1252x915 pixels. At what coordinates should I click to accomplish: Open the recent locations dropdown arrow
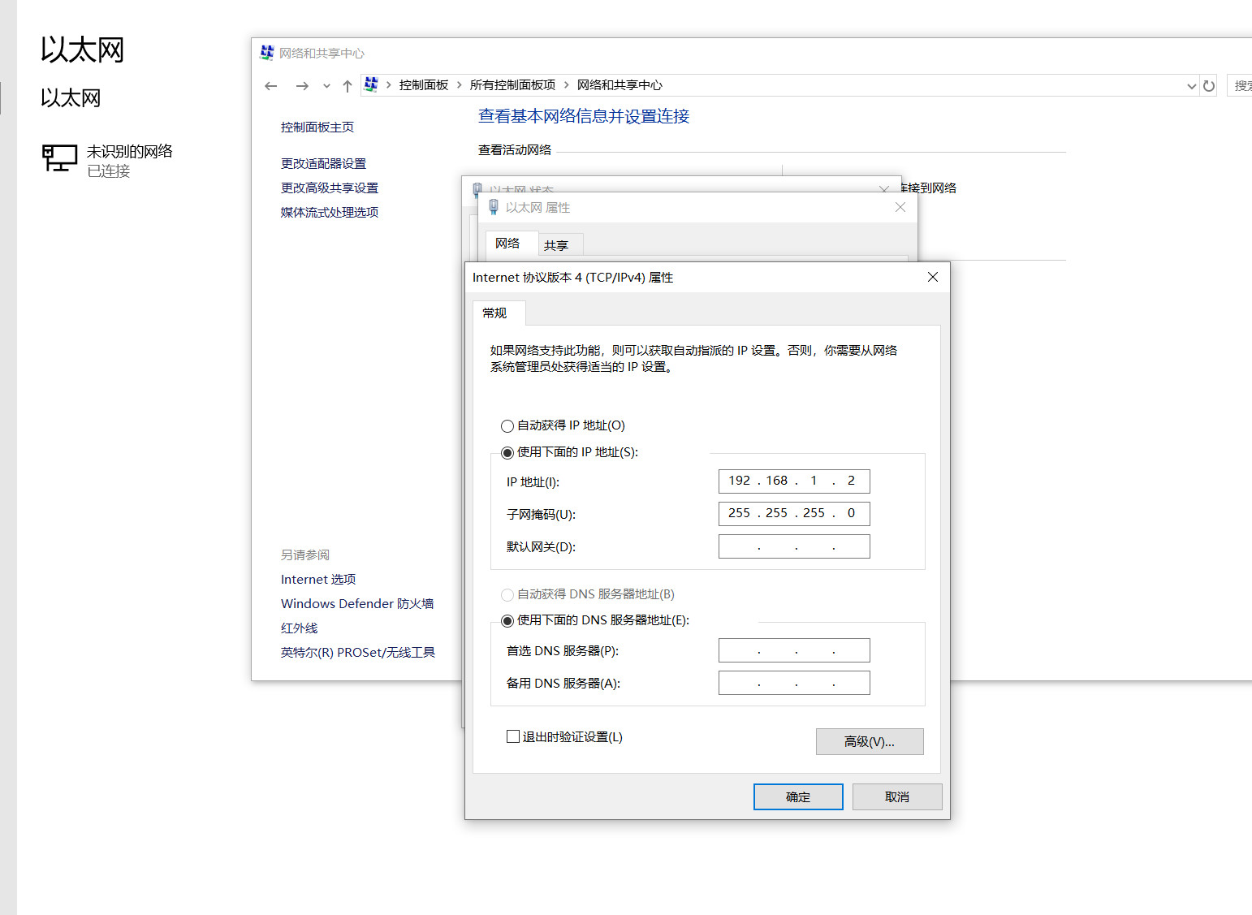pyautogui.click(x=326, y=86)
